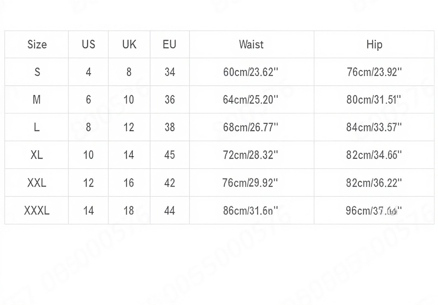Select the hip cell reading 82cm/36.22"
The height and width of the screenshot is (305, 438).
point(374,183)
